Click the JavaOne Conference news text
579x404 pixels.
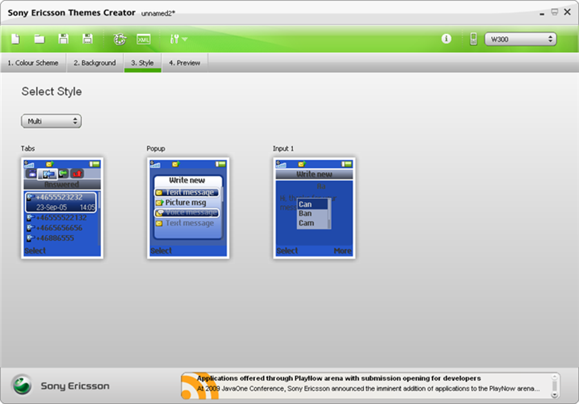click(368, 389)
